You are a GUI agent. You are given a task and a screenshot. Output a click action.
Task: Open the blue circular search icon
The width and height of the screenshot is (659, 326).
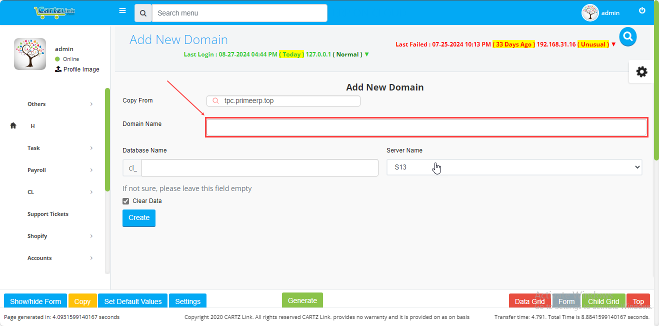pyautogui.click(x=628, y=36)
